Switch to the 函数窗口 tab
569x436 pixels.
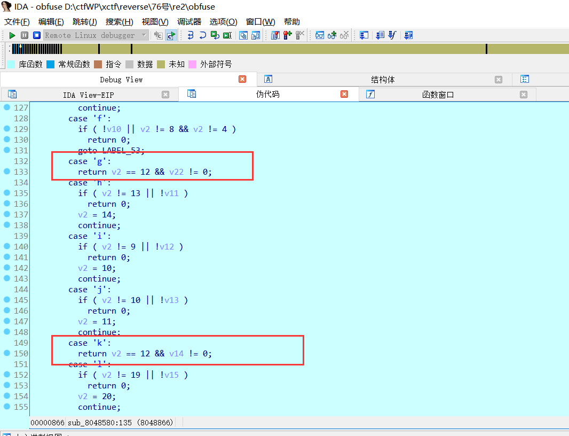tap(438, 95)
